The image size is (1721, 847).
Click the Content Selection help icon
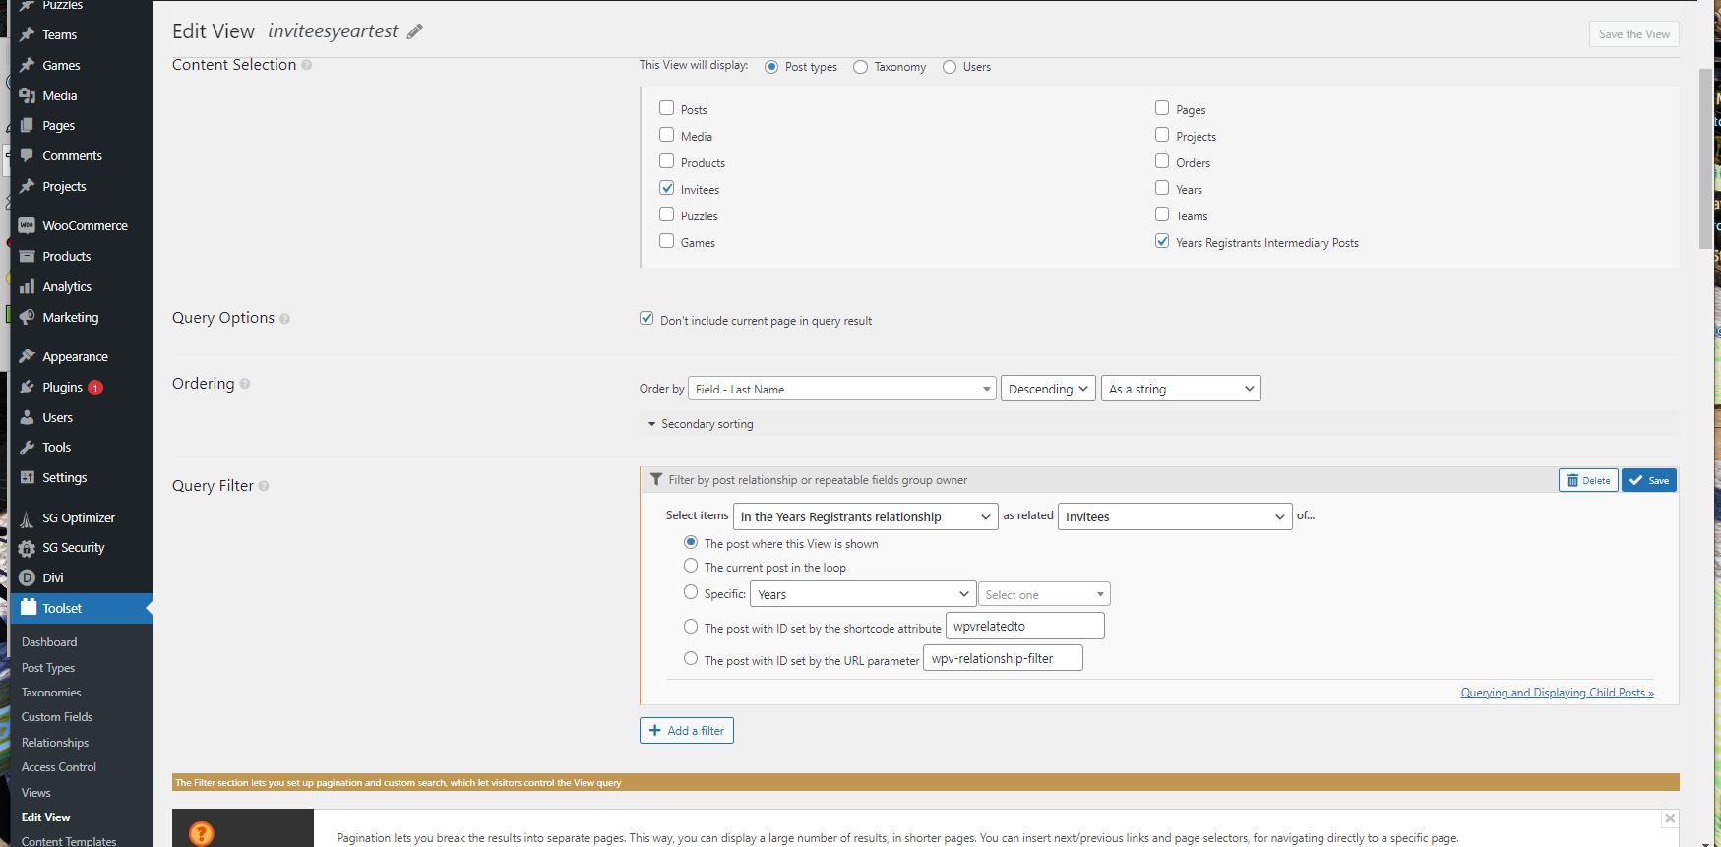click(307, 65)
